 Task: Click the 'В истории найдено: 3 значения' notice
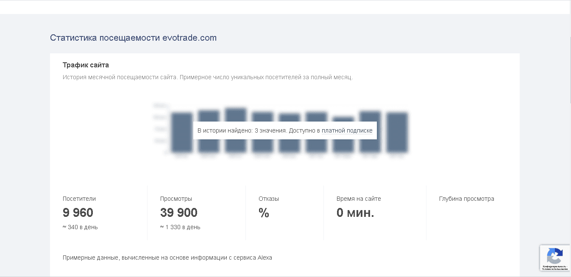(242, 131)
